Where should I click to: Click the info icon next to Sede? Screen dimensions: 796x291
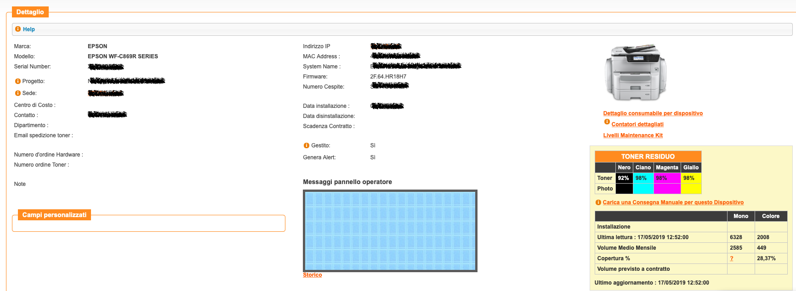click(x=18, y=93)
